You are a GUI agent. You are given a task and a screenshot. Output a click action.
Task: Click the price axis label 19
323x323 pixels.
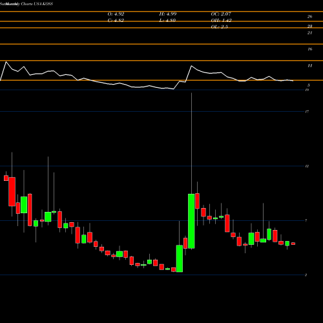pyautogui.click(x=307, y=90)
